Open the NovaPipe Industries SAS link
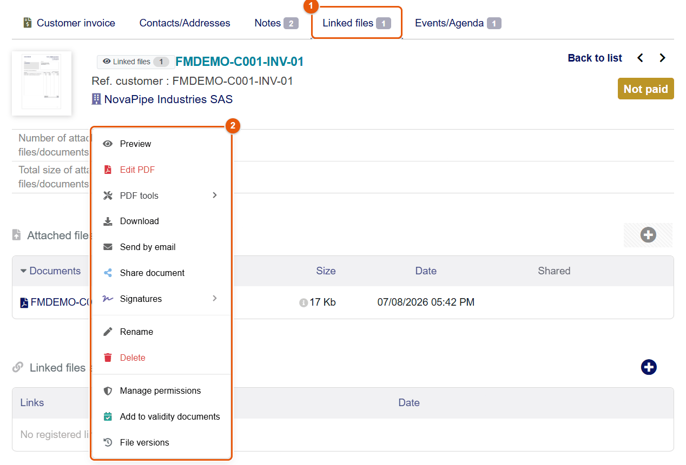This screenshot has height=465, width=686. 168,99
